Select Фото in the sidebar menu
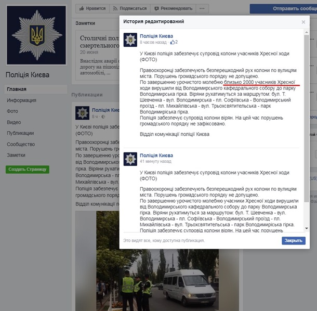 point(12,111)
